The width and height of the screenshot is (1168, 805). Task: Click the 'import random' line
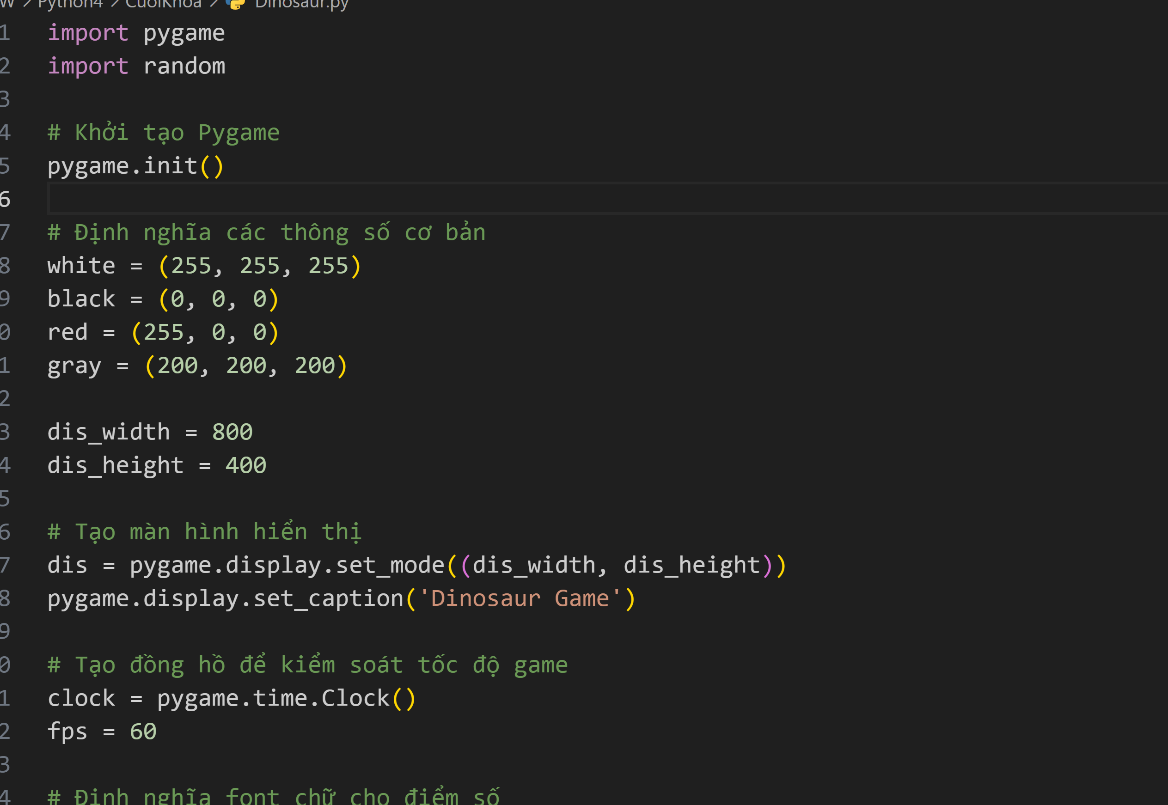pos(136,67)
